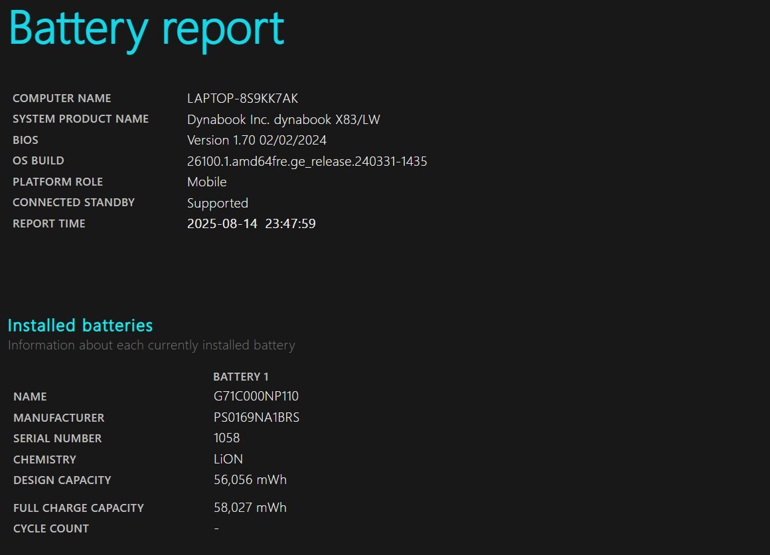This screenshot has height=555, width=770.
Task: Click the SYSTEM PRODUCT NAME label
Action: coord(80,119)
